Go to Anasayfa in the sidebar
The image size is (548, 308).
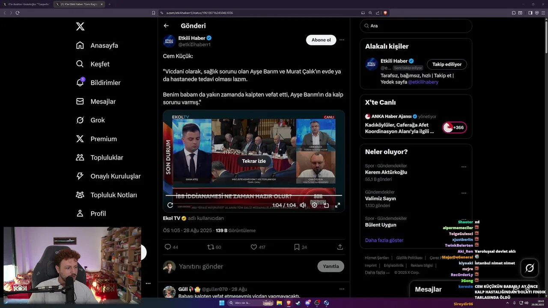coord(97,45)
